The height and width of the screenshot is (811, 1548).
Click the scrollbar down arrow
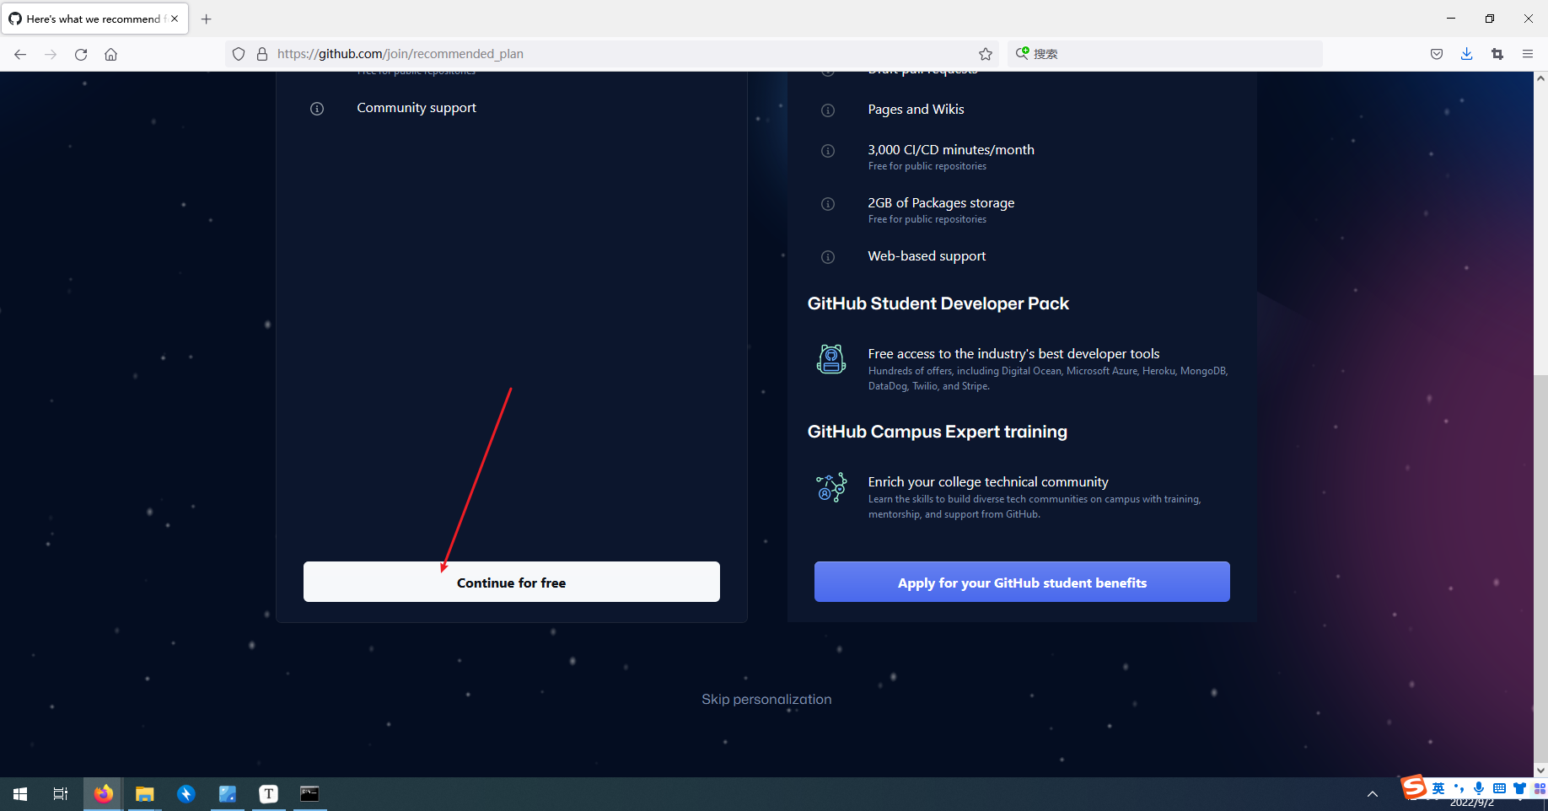click(1540, 770)
